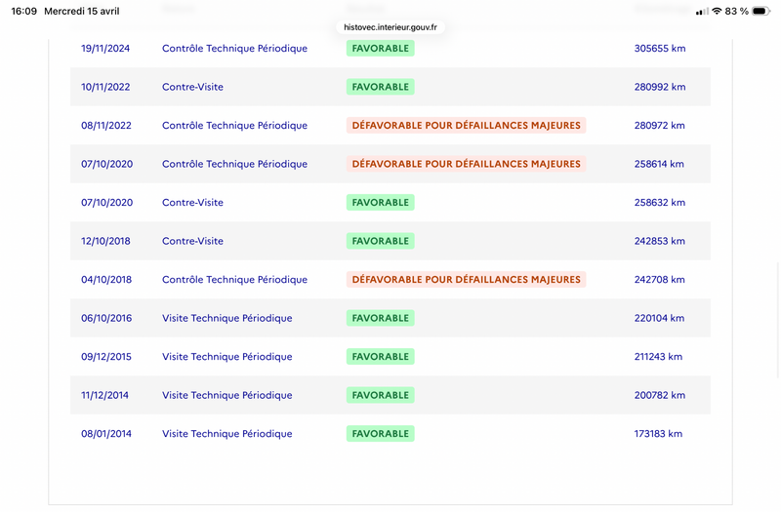Select the 19/11/2024 inspection date
This screenshot has width=781, height=512.
coord(105,48)
